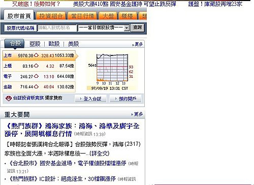This screenshot has width=254, height=185.
Task: Select the 金融 index row
Action: click(39, 87)
